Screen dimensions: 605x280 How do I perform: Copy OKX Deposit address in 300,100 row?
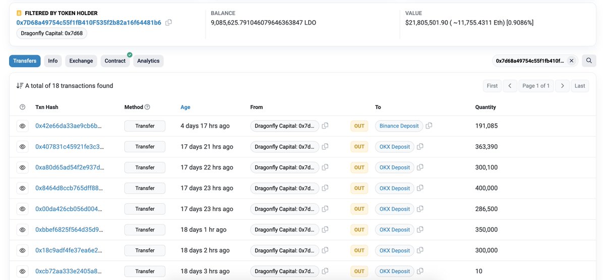point(420,167)
